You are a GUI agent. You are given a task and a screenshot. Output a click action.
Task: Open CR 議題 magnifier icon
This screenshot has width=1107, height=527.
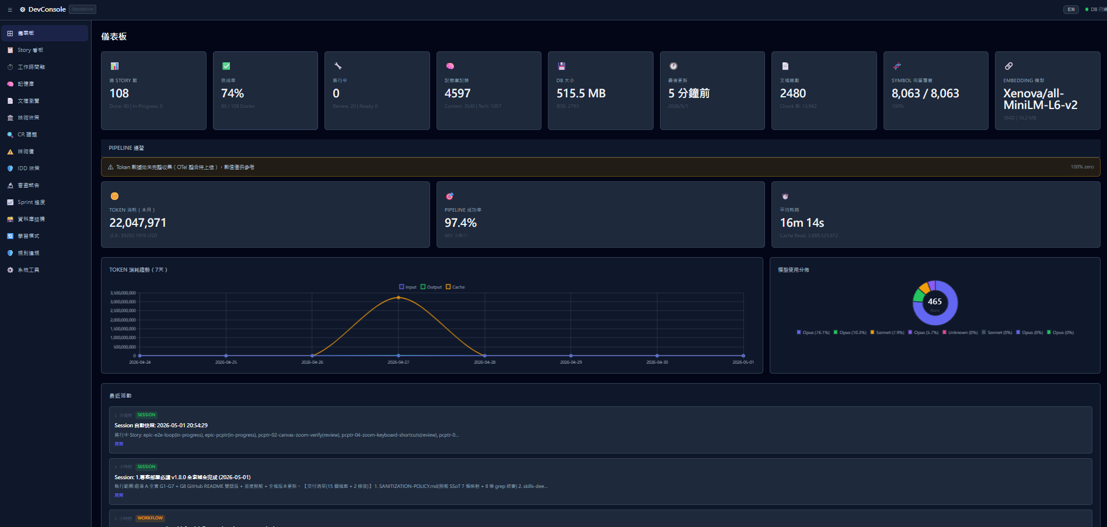(x=10, y=135)
